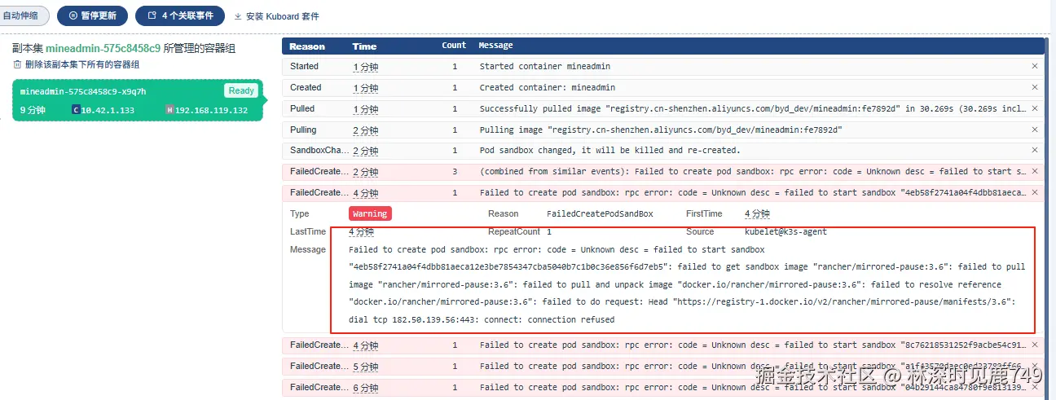This screenshot has height=400, width=1056.
Task: Expand the FailedCreate 5 分钟 event row
Action: click(x=663, y=366)
